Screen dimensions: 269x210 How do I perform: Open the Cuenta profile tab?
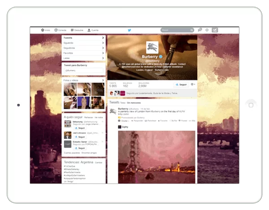pyautogui.click(x=93, y=30)
